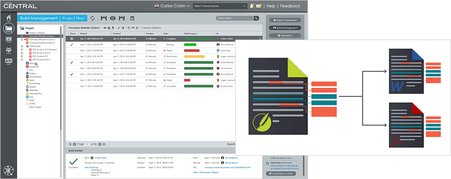Select the Word target in the tree
Viewport: 451px width, 179px height.
click(32, 63)
